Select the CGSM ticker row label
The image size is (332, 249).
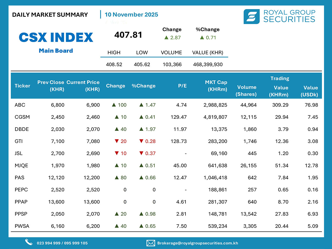click(x=22, y=117)
